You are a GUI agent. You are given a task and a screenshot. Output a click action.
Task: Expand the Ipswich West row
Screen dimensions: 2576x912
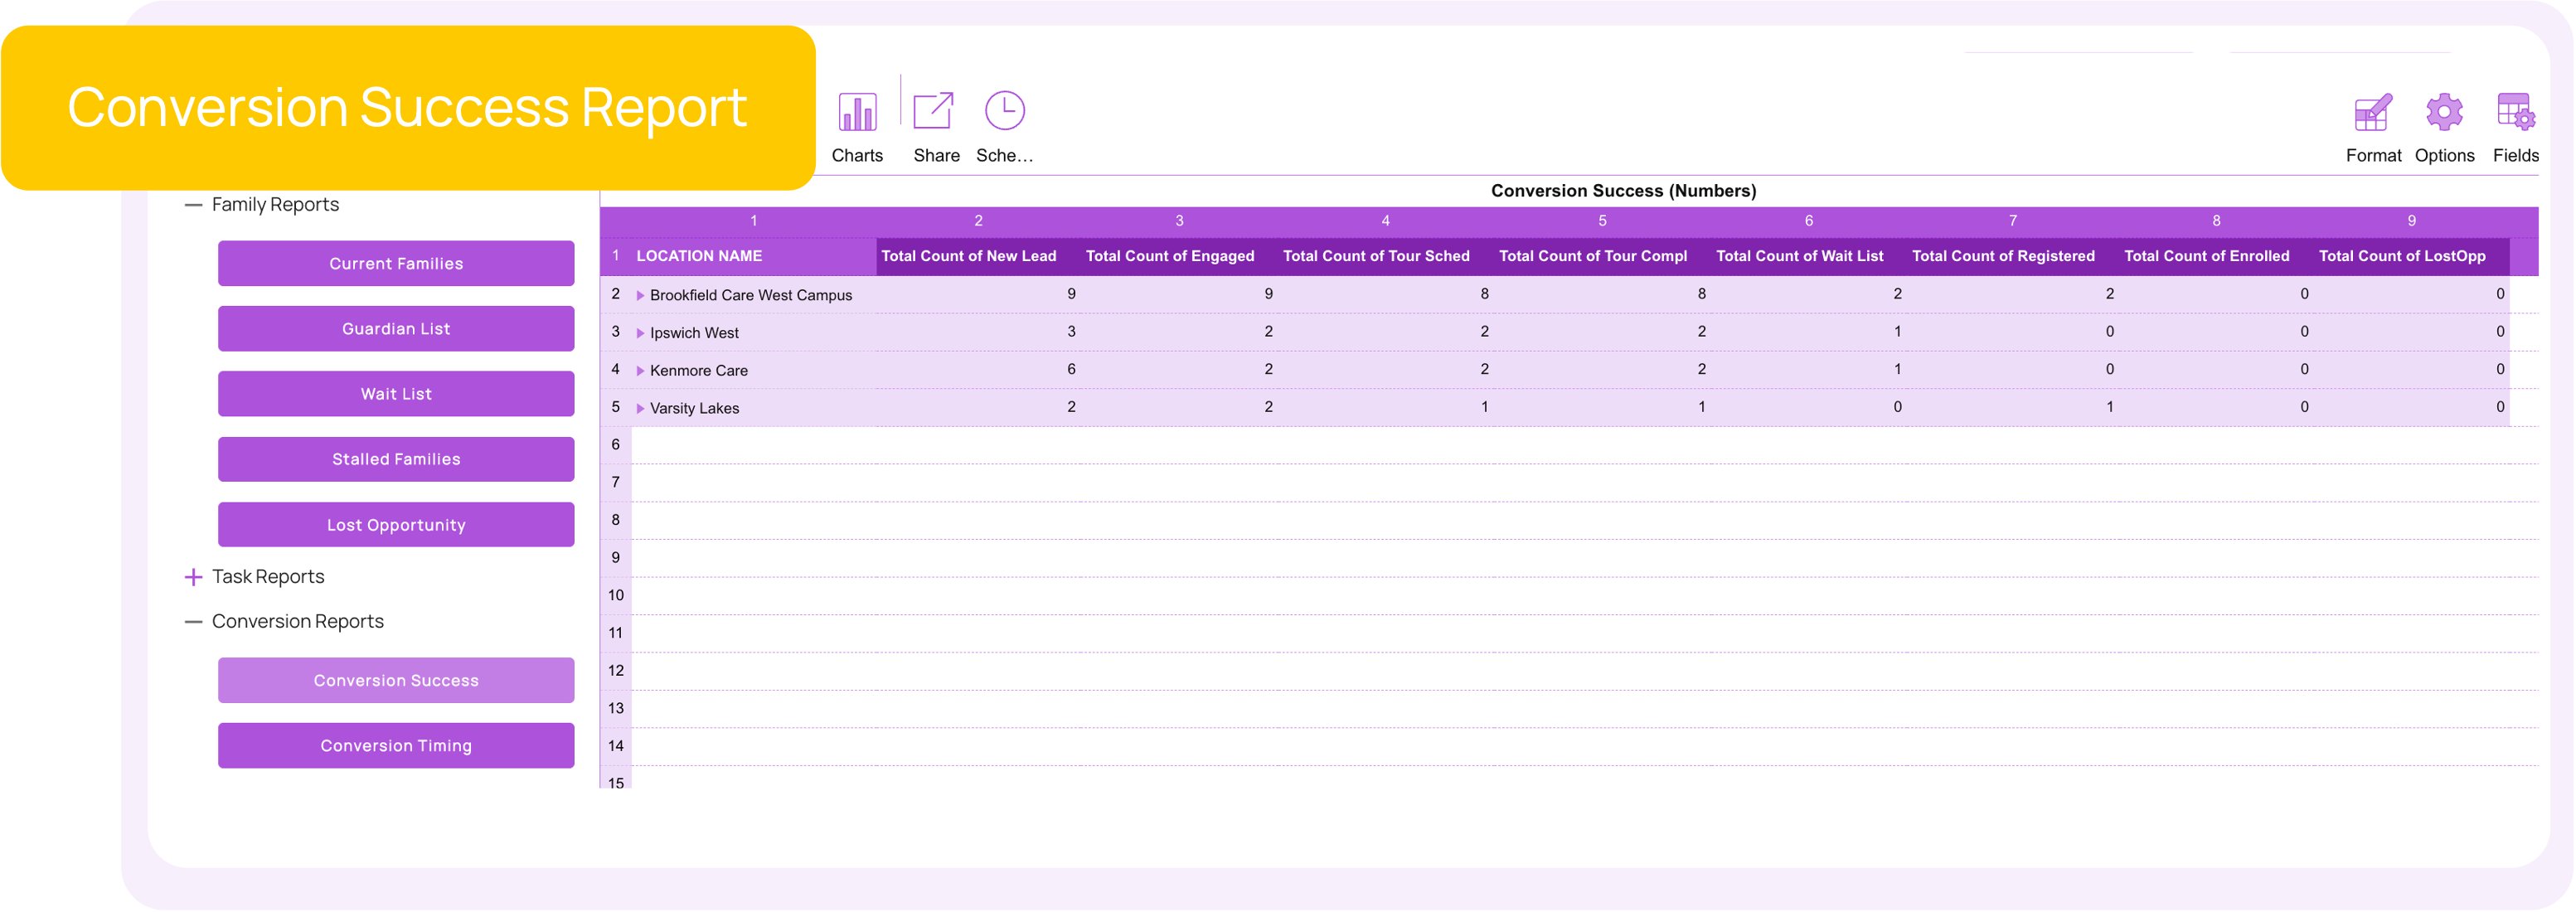click(640, 333)
